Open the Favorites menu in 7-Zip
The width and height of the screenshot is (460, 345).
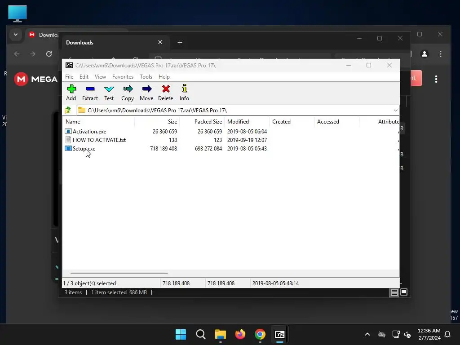(123, 76)
